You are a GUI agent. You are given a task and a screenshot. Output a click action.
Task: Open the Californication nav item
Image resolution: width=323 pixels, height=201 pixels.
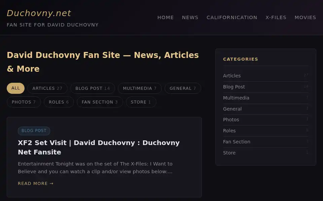tap(232, 17)
